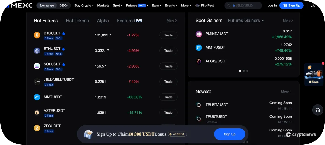Click the PMIND/USDT token icon

tap(199, 34)
